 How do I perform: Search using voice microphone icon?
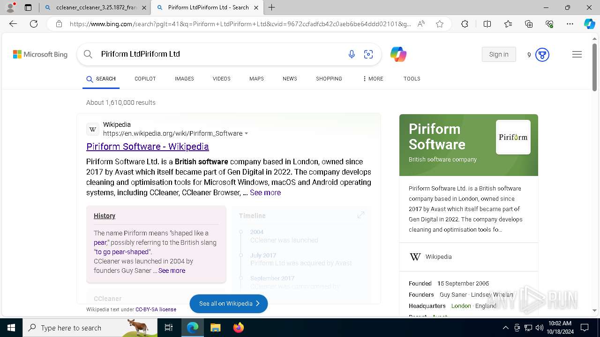pos(352,54)
